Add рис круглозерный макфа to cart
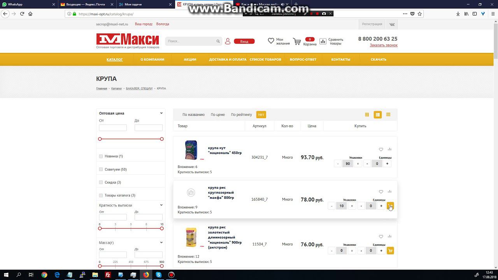The height and width of the screenshot is (280, 498). click(x=390, y=206)
